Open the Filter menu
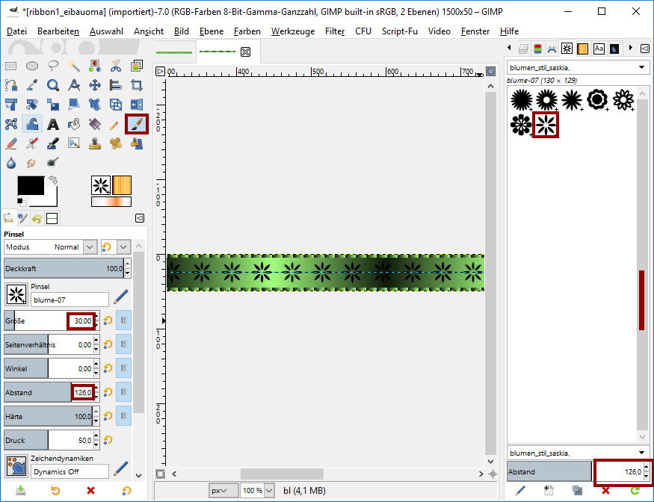 coord(335,31)
